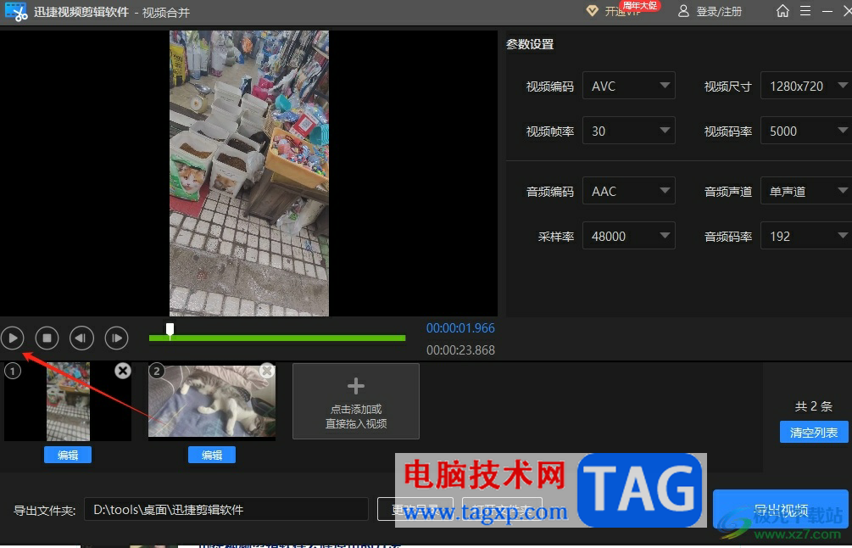Viewport: 852px width, 548px height.
Task: Open the audio channel 单声道 dropdown
Action: point(806,192)
